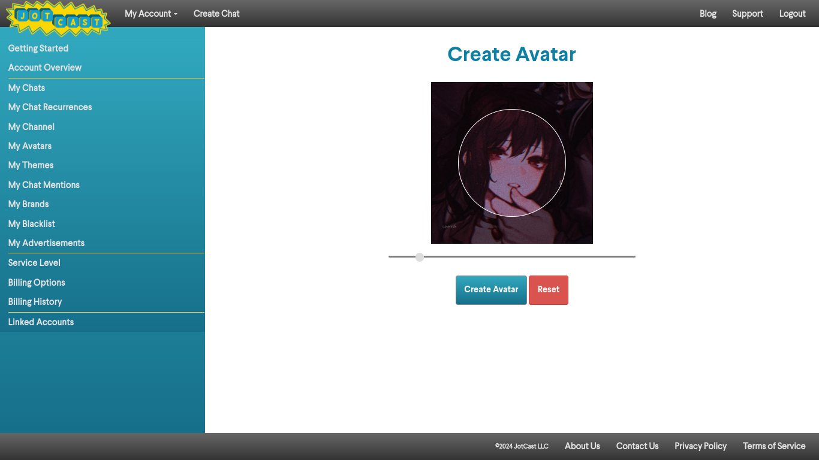Open My Advertisements
819x460 pixels.
pos(46,243)
